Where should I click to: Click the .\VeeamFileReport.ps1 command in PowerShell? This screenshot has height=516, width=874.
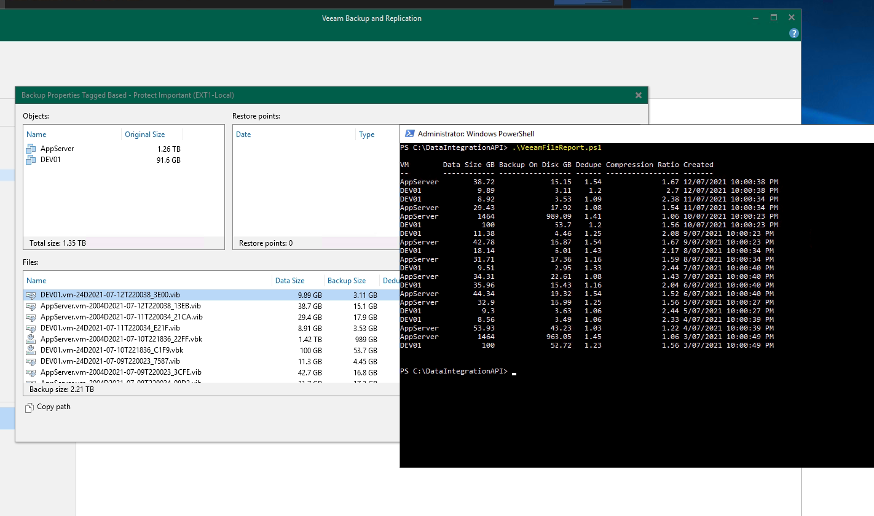(557, 147)
